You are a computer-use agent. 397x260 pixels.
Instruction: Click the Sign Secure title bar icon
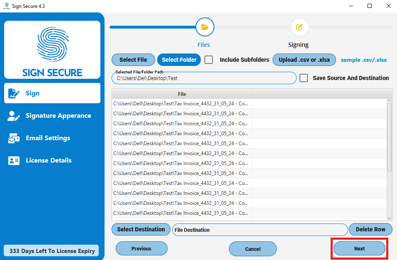[x=7, y=6]
